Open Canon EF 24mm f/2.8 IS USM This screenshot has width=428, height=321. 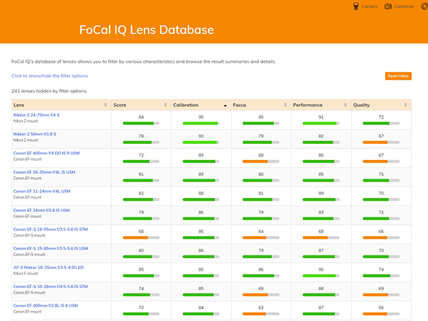pos(41,211)
